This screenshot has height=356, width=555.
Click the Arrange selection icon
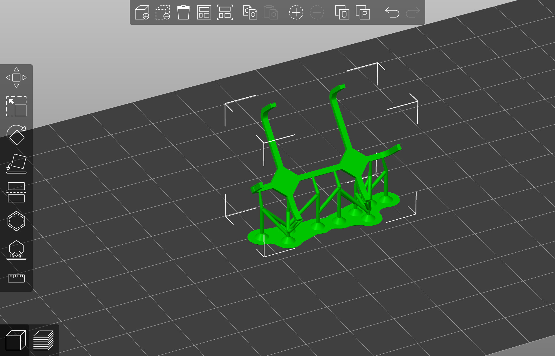coord(225,13)
